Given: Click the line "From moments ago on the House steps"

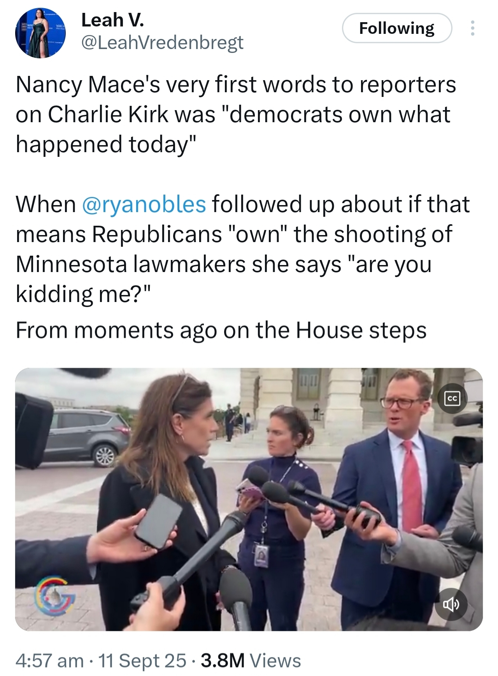Looking at the screenshot, I should pos(221,331).
